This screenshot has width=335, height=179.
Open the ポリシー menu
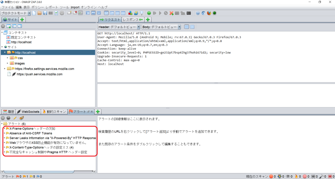37,7
